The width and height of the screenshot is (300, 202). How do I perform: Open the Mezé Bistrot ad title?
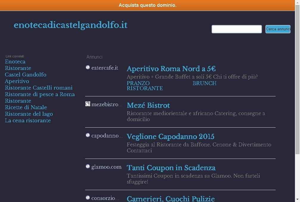pos(148,105)
